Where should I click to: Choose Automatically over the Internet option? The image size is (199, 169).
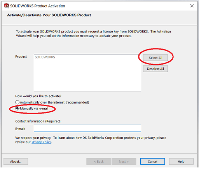17,102
